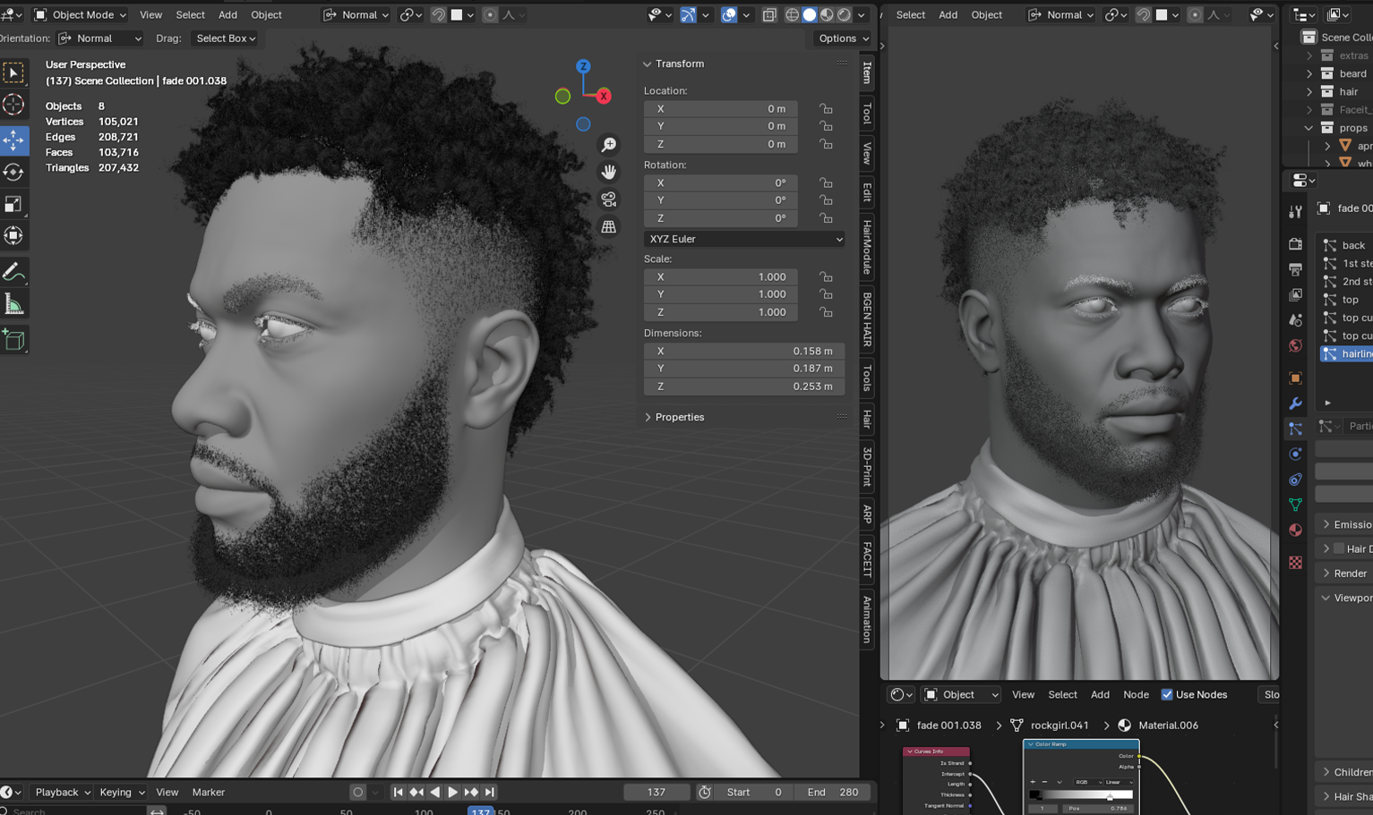Select the hairline particle system
This screenshot has width=1373, height=815.
[x=1347, y=353]
